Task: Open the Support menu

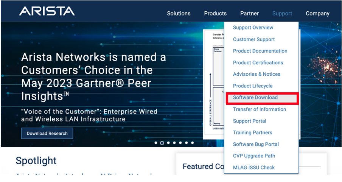Action: point(282,14)
